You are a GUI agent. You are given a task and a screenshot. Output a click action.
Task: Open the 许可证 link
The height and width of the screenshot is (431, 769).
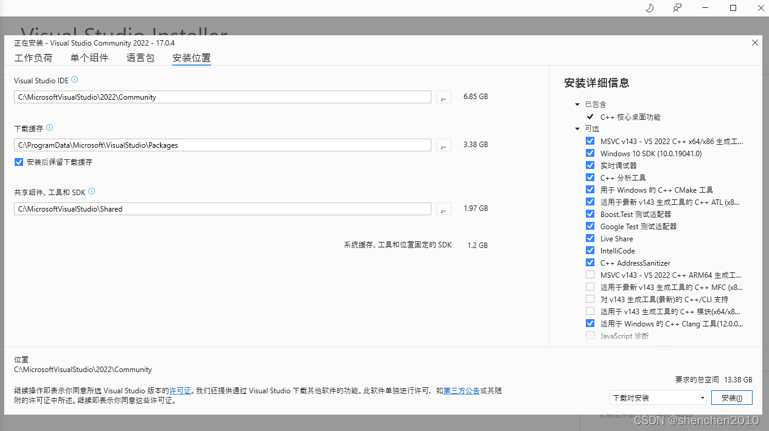point(180,391)
